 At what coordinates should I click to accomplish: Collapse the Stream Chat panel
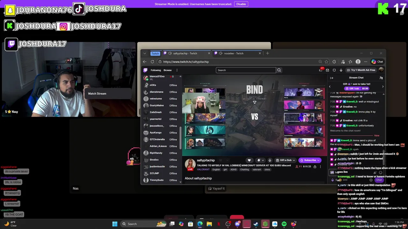click(331, 78)
